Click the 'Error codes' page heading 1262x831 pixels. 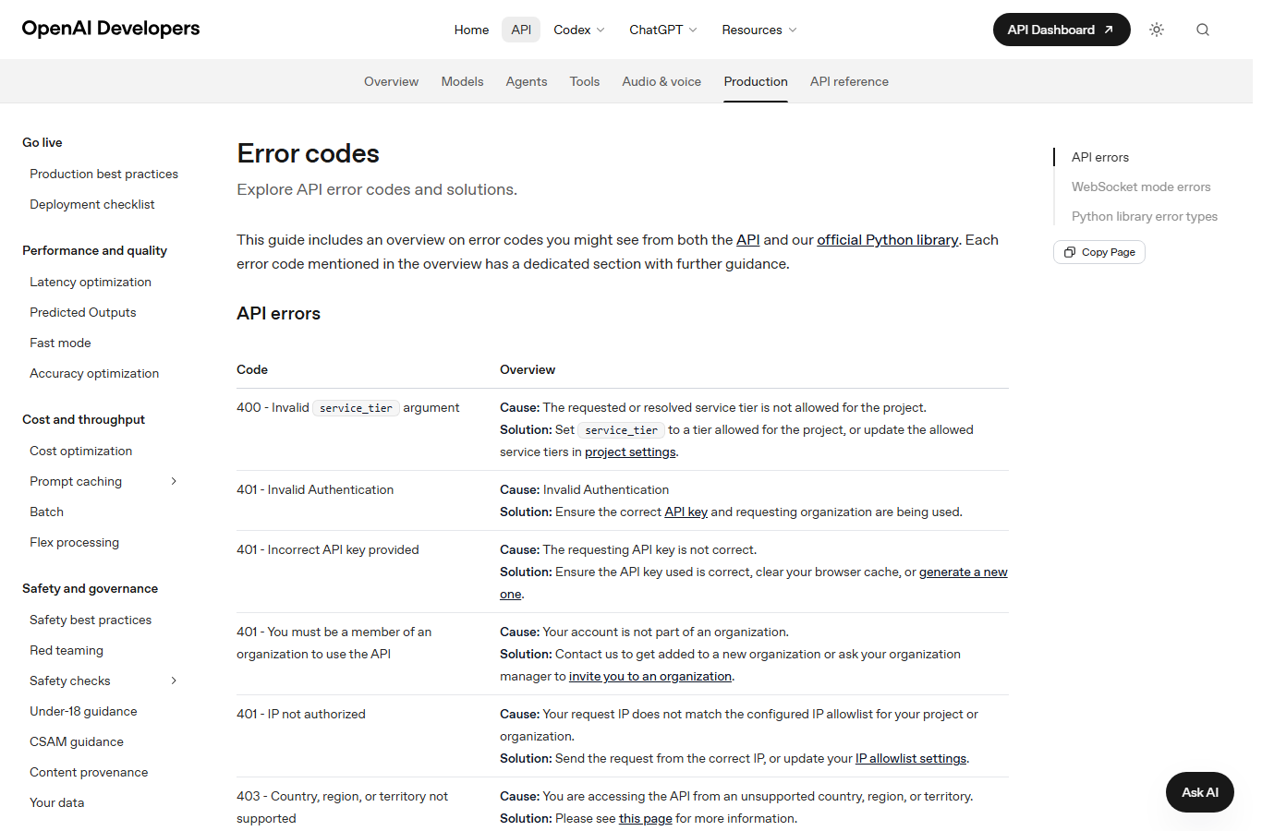[309, 153]
